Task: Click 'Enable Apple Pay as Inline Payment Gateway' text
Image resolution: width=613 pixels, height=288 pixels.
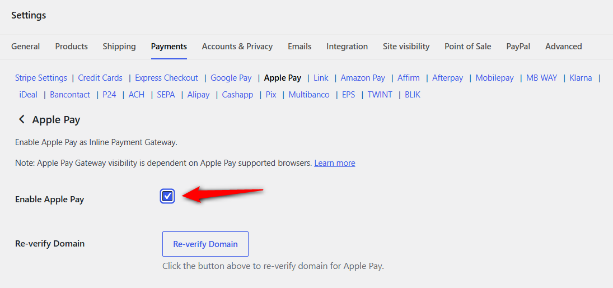Action: pyautogui.click(x=96, y=142)
